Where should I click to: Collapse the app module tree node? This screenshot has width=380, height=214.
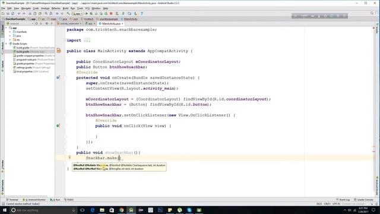tap(7, 28)
